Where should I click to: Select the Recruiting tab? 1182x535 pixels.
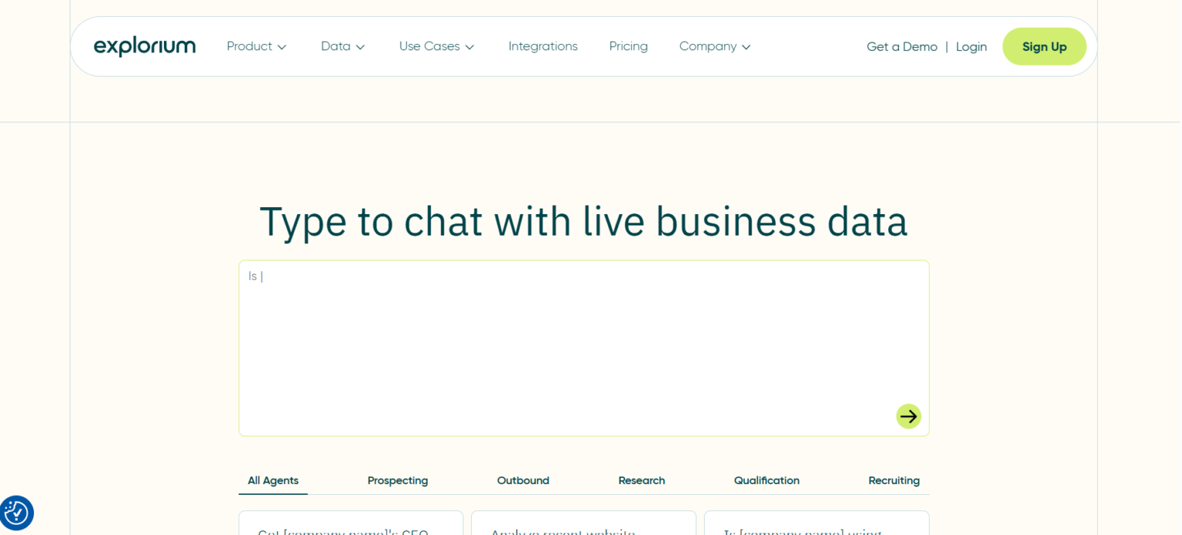pos(893,480)
